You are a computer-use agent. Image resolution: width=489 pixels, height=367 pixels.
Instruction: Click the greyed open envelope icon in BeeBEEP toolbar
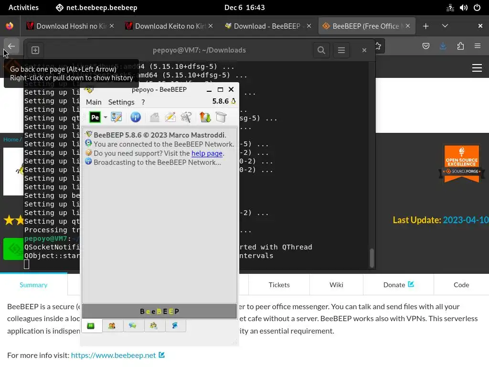click(x=154, y=118)
